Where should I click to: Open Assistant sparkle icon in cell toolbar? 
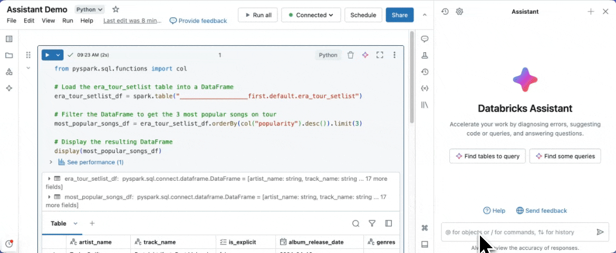click(x=365, y=55)
